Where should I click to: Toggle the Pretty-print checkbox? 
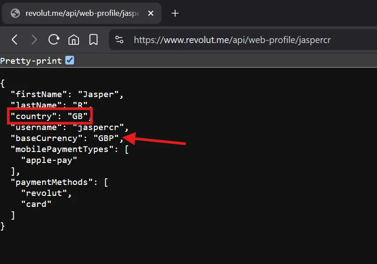70,61
